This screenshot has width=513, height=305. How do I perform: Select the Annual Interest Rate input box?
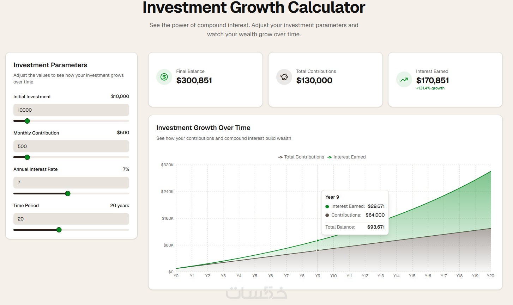[71, 182]
